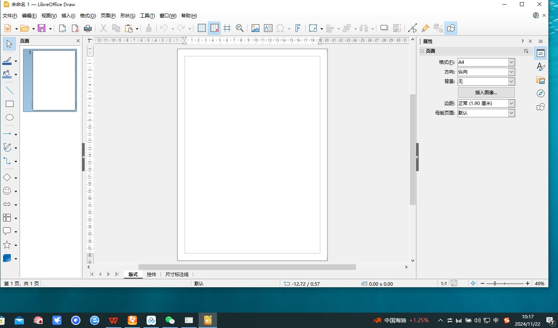558x328 pixels.
Task: Click the Clone Formatting brush icon
Action: [149, 28]
